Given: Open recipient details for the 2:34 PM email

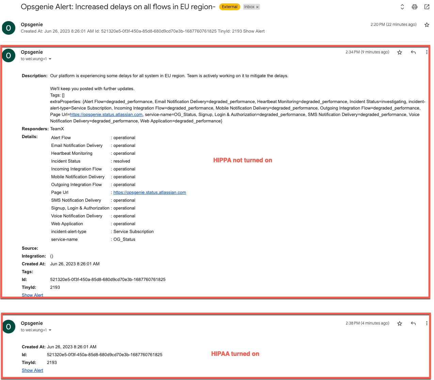Looking at the screenshot, I should tap(50, 59).
